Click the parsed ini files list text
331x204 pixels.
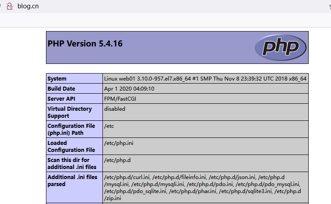point(202,187)
